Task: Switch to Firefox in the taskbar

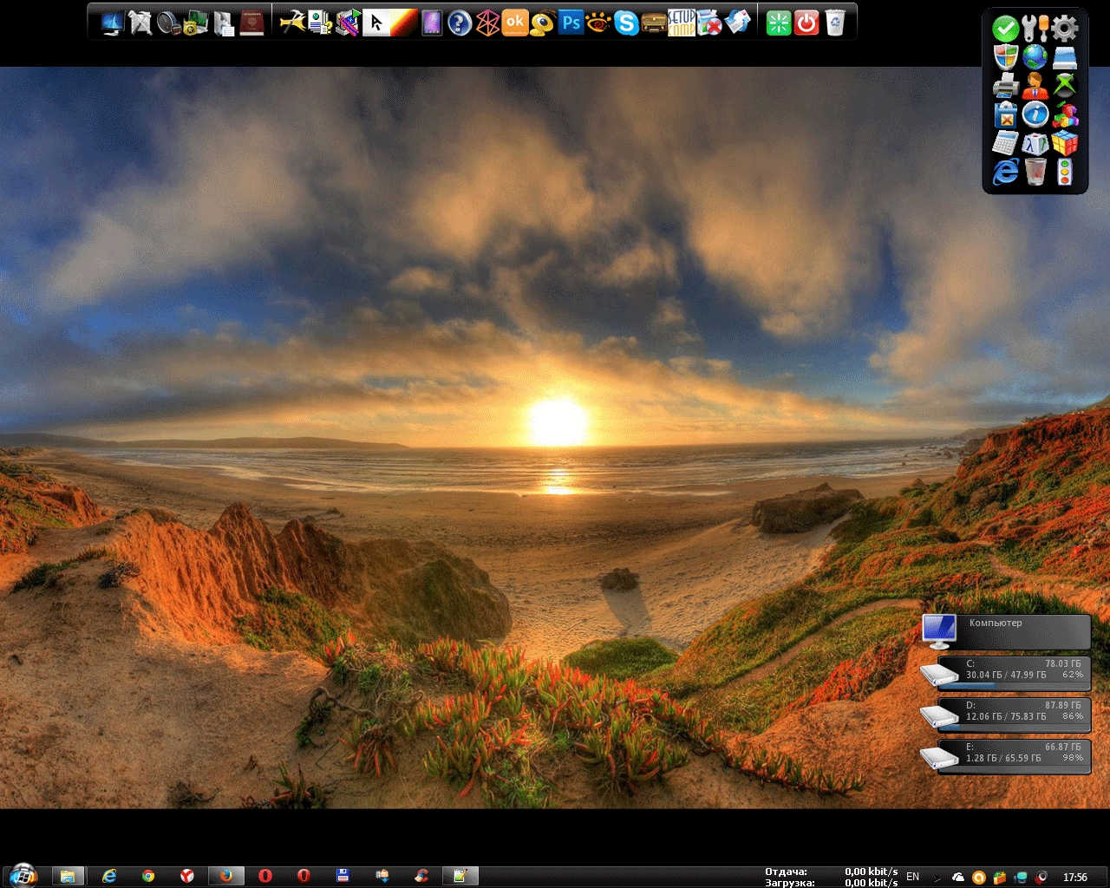Action: point(225,877)
